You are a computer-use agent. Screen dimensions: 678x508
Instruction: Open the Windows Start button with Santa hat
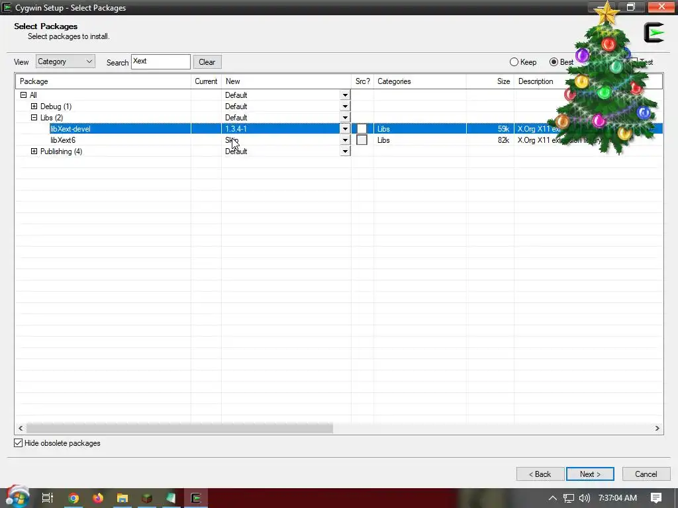pos(17,497)
